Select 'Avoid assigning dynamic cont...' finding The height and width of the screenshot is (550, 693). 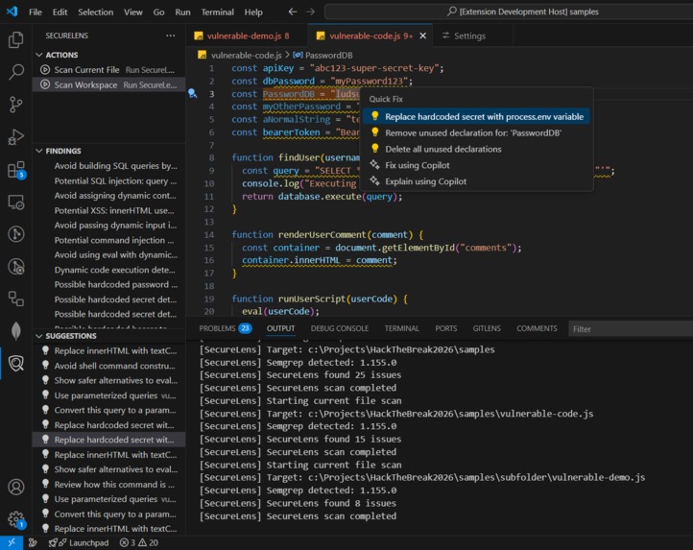(x=108, y=196)
